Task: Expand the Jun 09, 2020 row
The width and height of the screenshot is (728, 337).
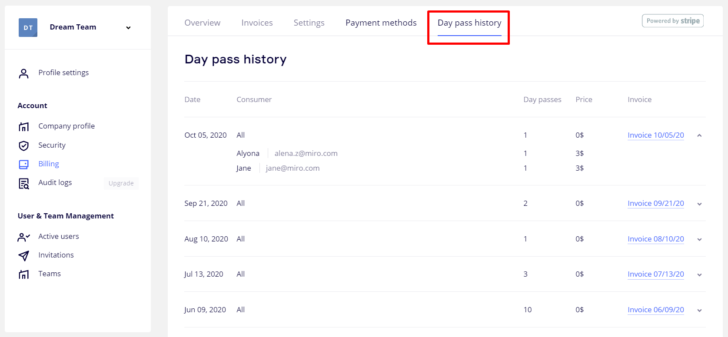Action: tap(699, 310)
